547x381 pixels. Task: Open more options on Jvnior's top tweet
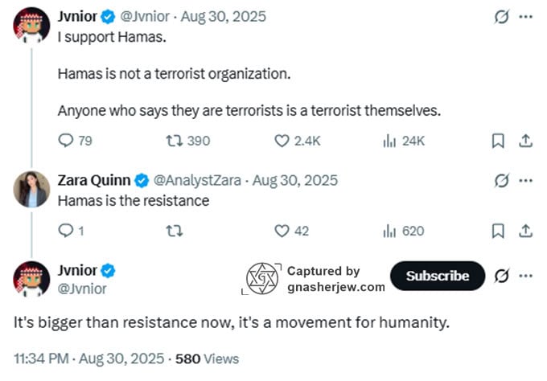click(x=525, y=17)
